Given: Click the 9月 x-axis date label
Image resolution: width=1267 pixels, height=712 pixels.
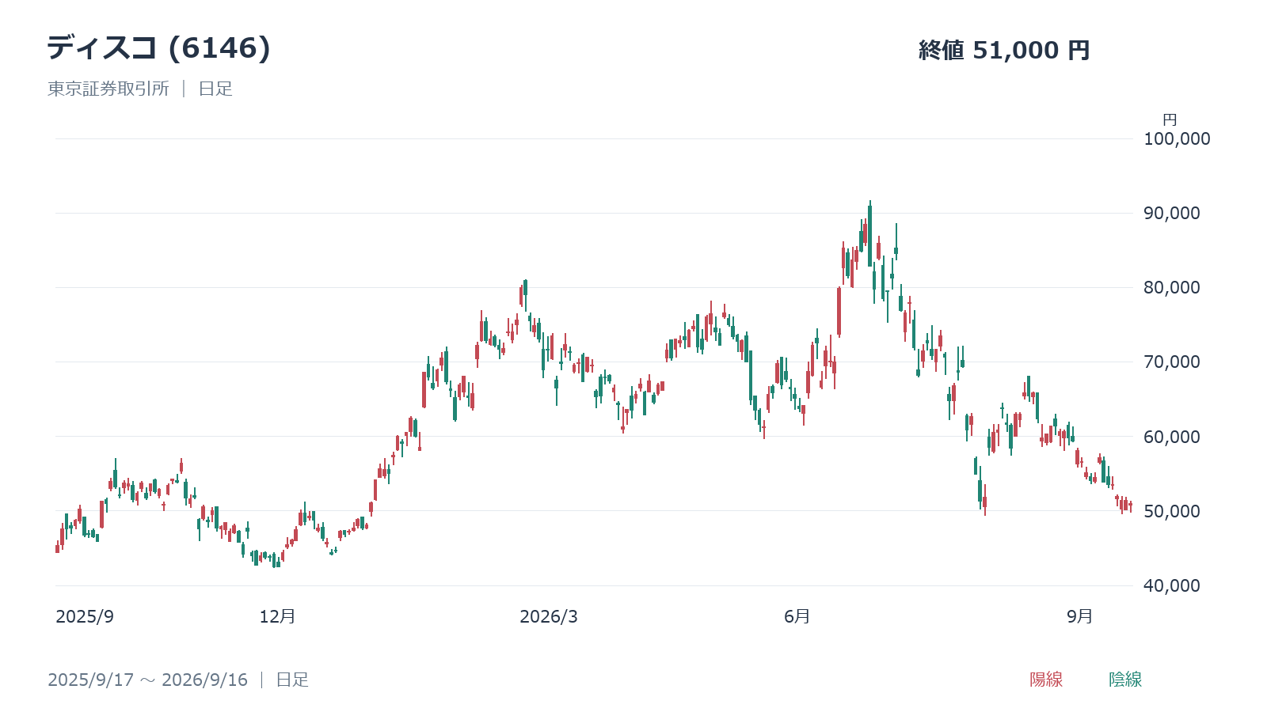Looking at the screenshot, I should click(1079, 616).
